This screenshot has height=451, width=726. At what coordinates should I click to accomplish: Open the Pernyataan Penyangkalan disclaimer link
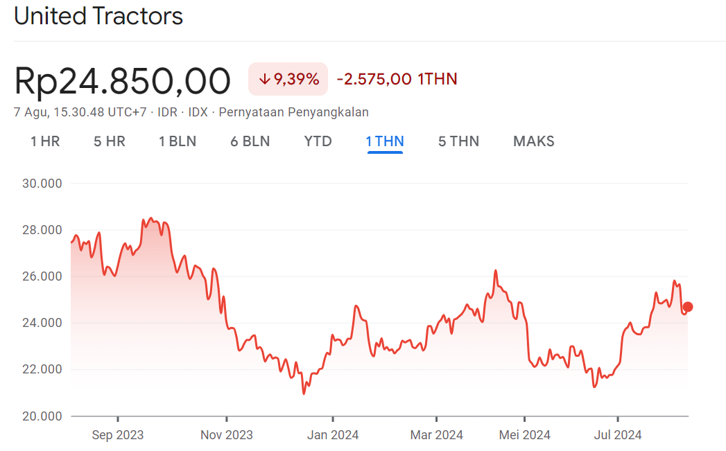pyautogui.click(x=293, y=112)
